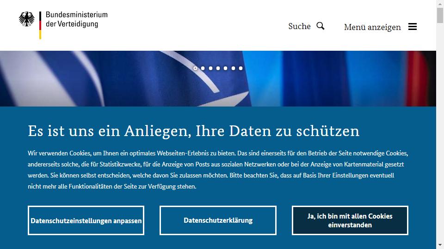
Task: Go to the sixth carousel slide dot
Action: pyautogui.click(x=233, y=68)
